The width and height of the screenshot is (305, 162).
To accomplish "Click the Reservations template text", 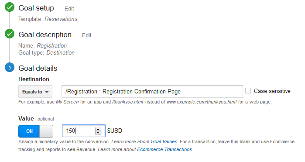I will [x=61, y=19].
